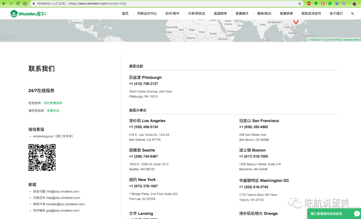Click the WholeRen logo
The width and height of the screenshot is (361, 219).
(x=28, y=14)
